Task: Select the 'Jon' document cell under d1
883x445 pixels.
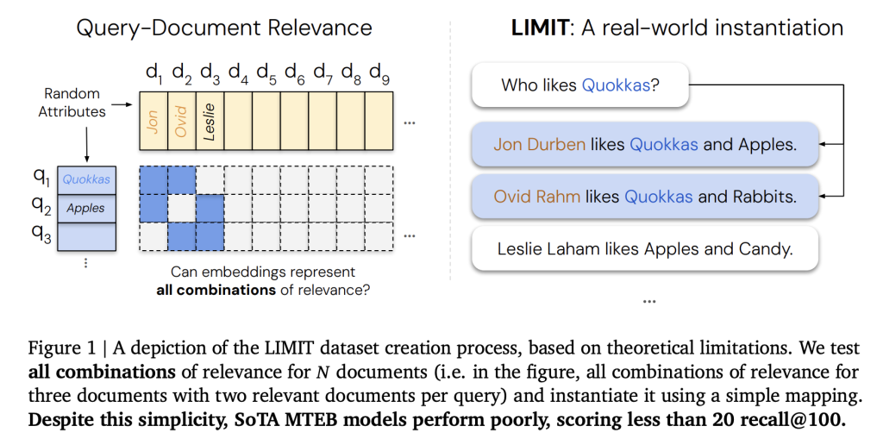Action: pyautogui.click(x=153, y=122)
